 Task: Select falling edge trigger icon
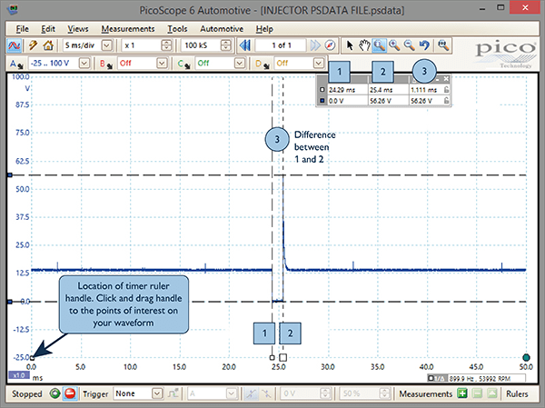(x=266, y=393)
